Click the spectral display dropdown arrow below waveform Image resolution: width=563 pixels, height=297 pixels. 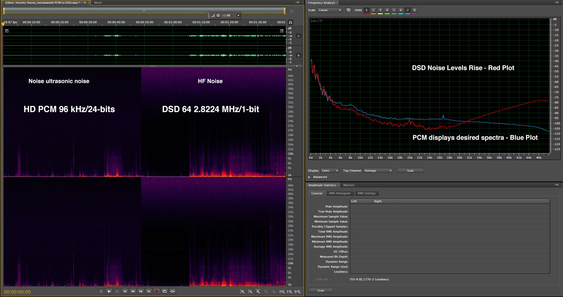tap(297, 66)
